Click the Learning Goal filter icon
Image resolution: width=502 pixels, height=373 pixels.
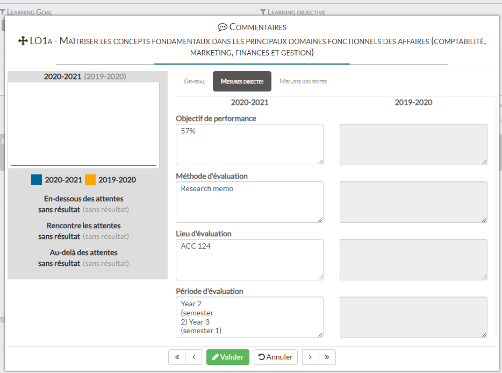(x=3, y=12)
